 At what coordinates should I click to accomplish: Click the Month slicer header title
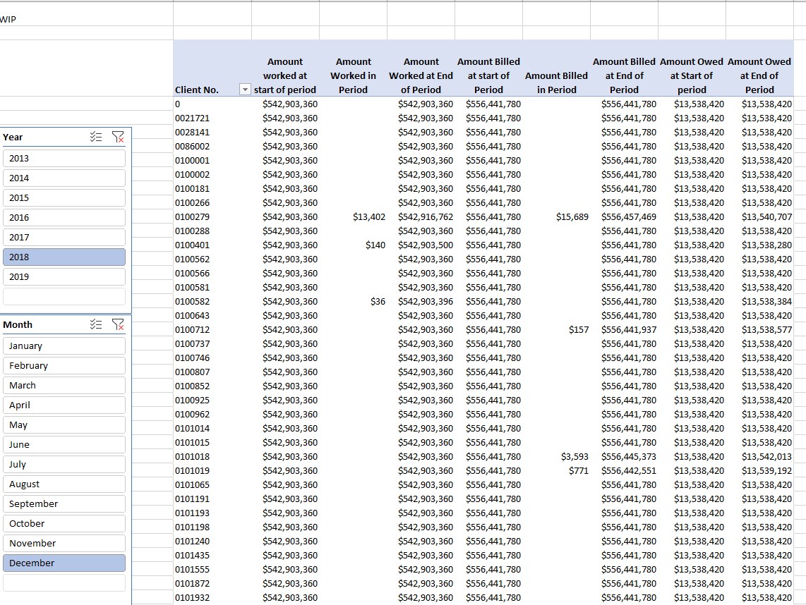pos(18,324)
